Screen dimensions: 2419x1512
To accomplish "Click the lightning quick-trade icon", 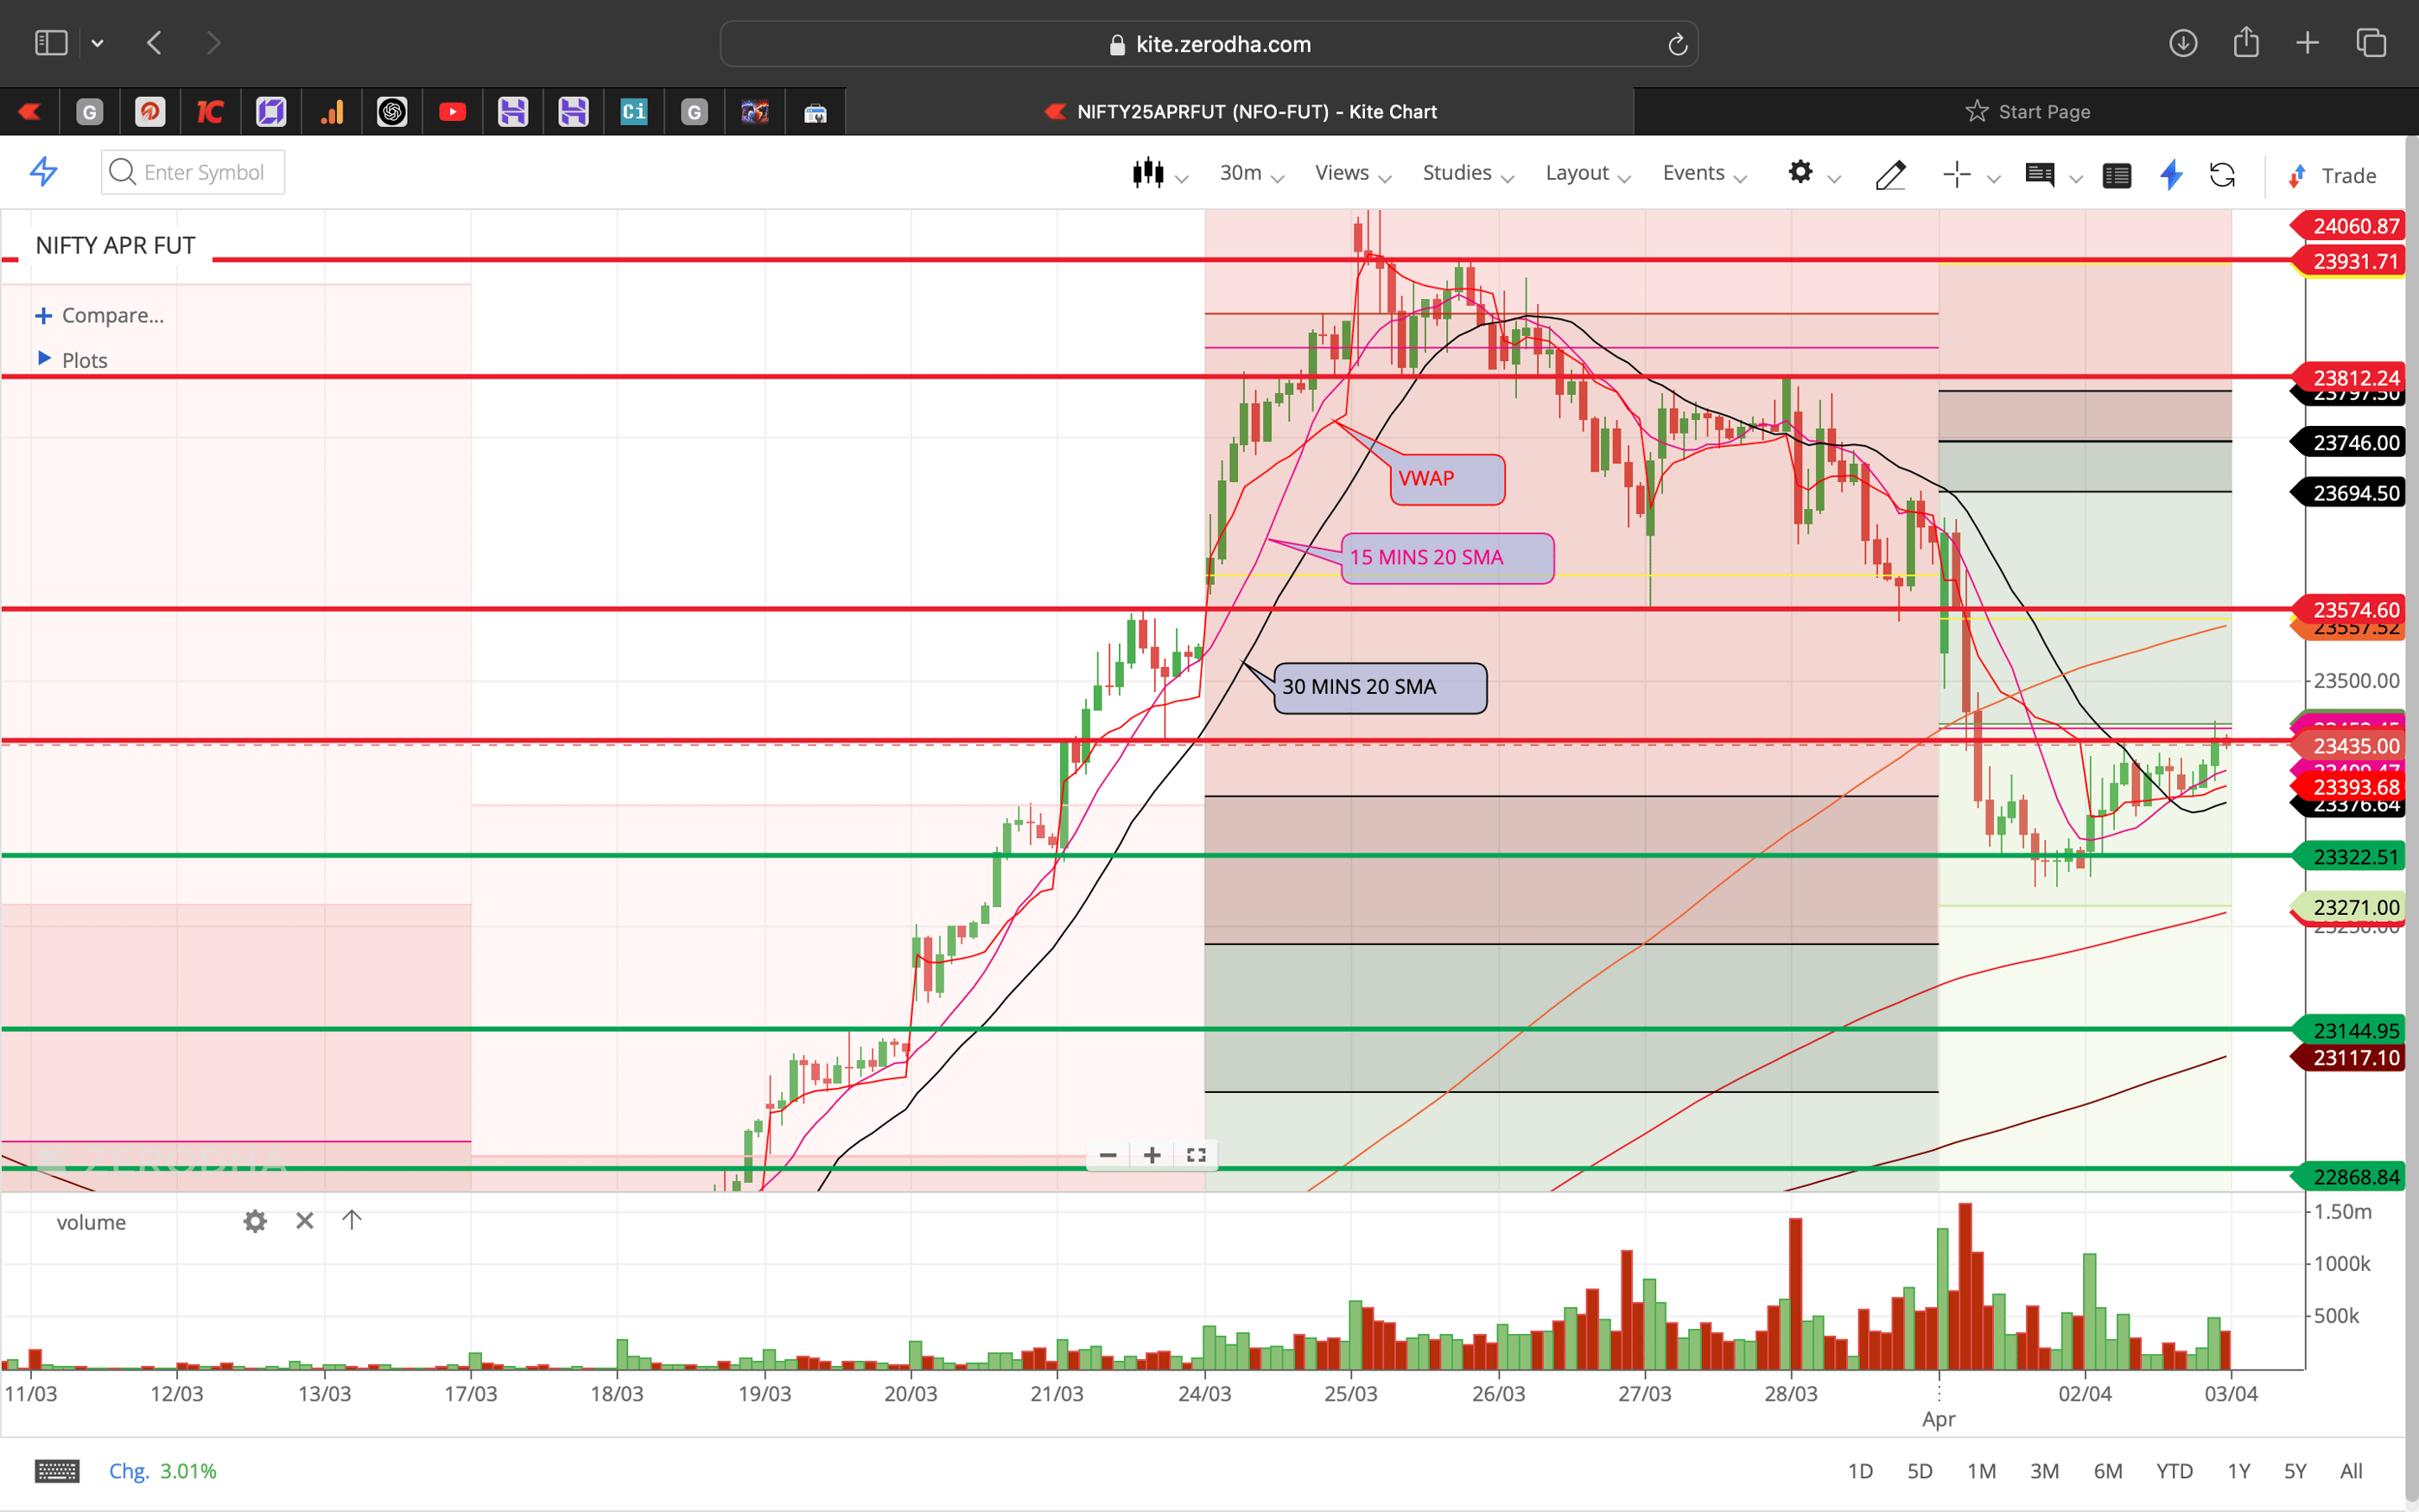I will point(2171,175).
